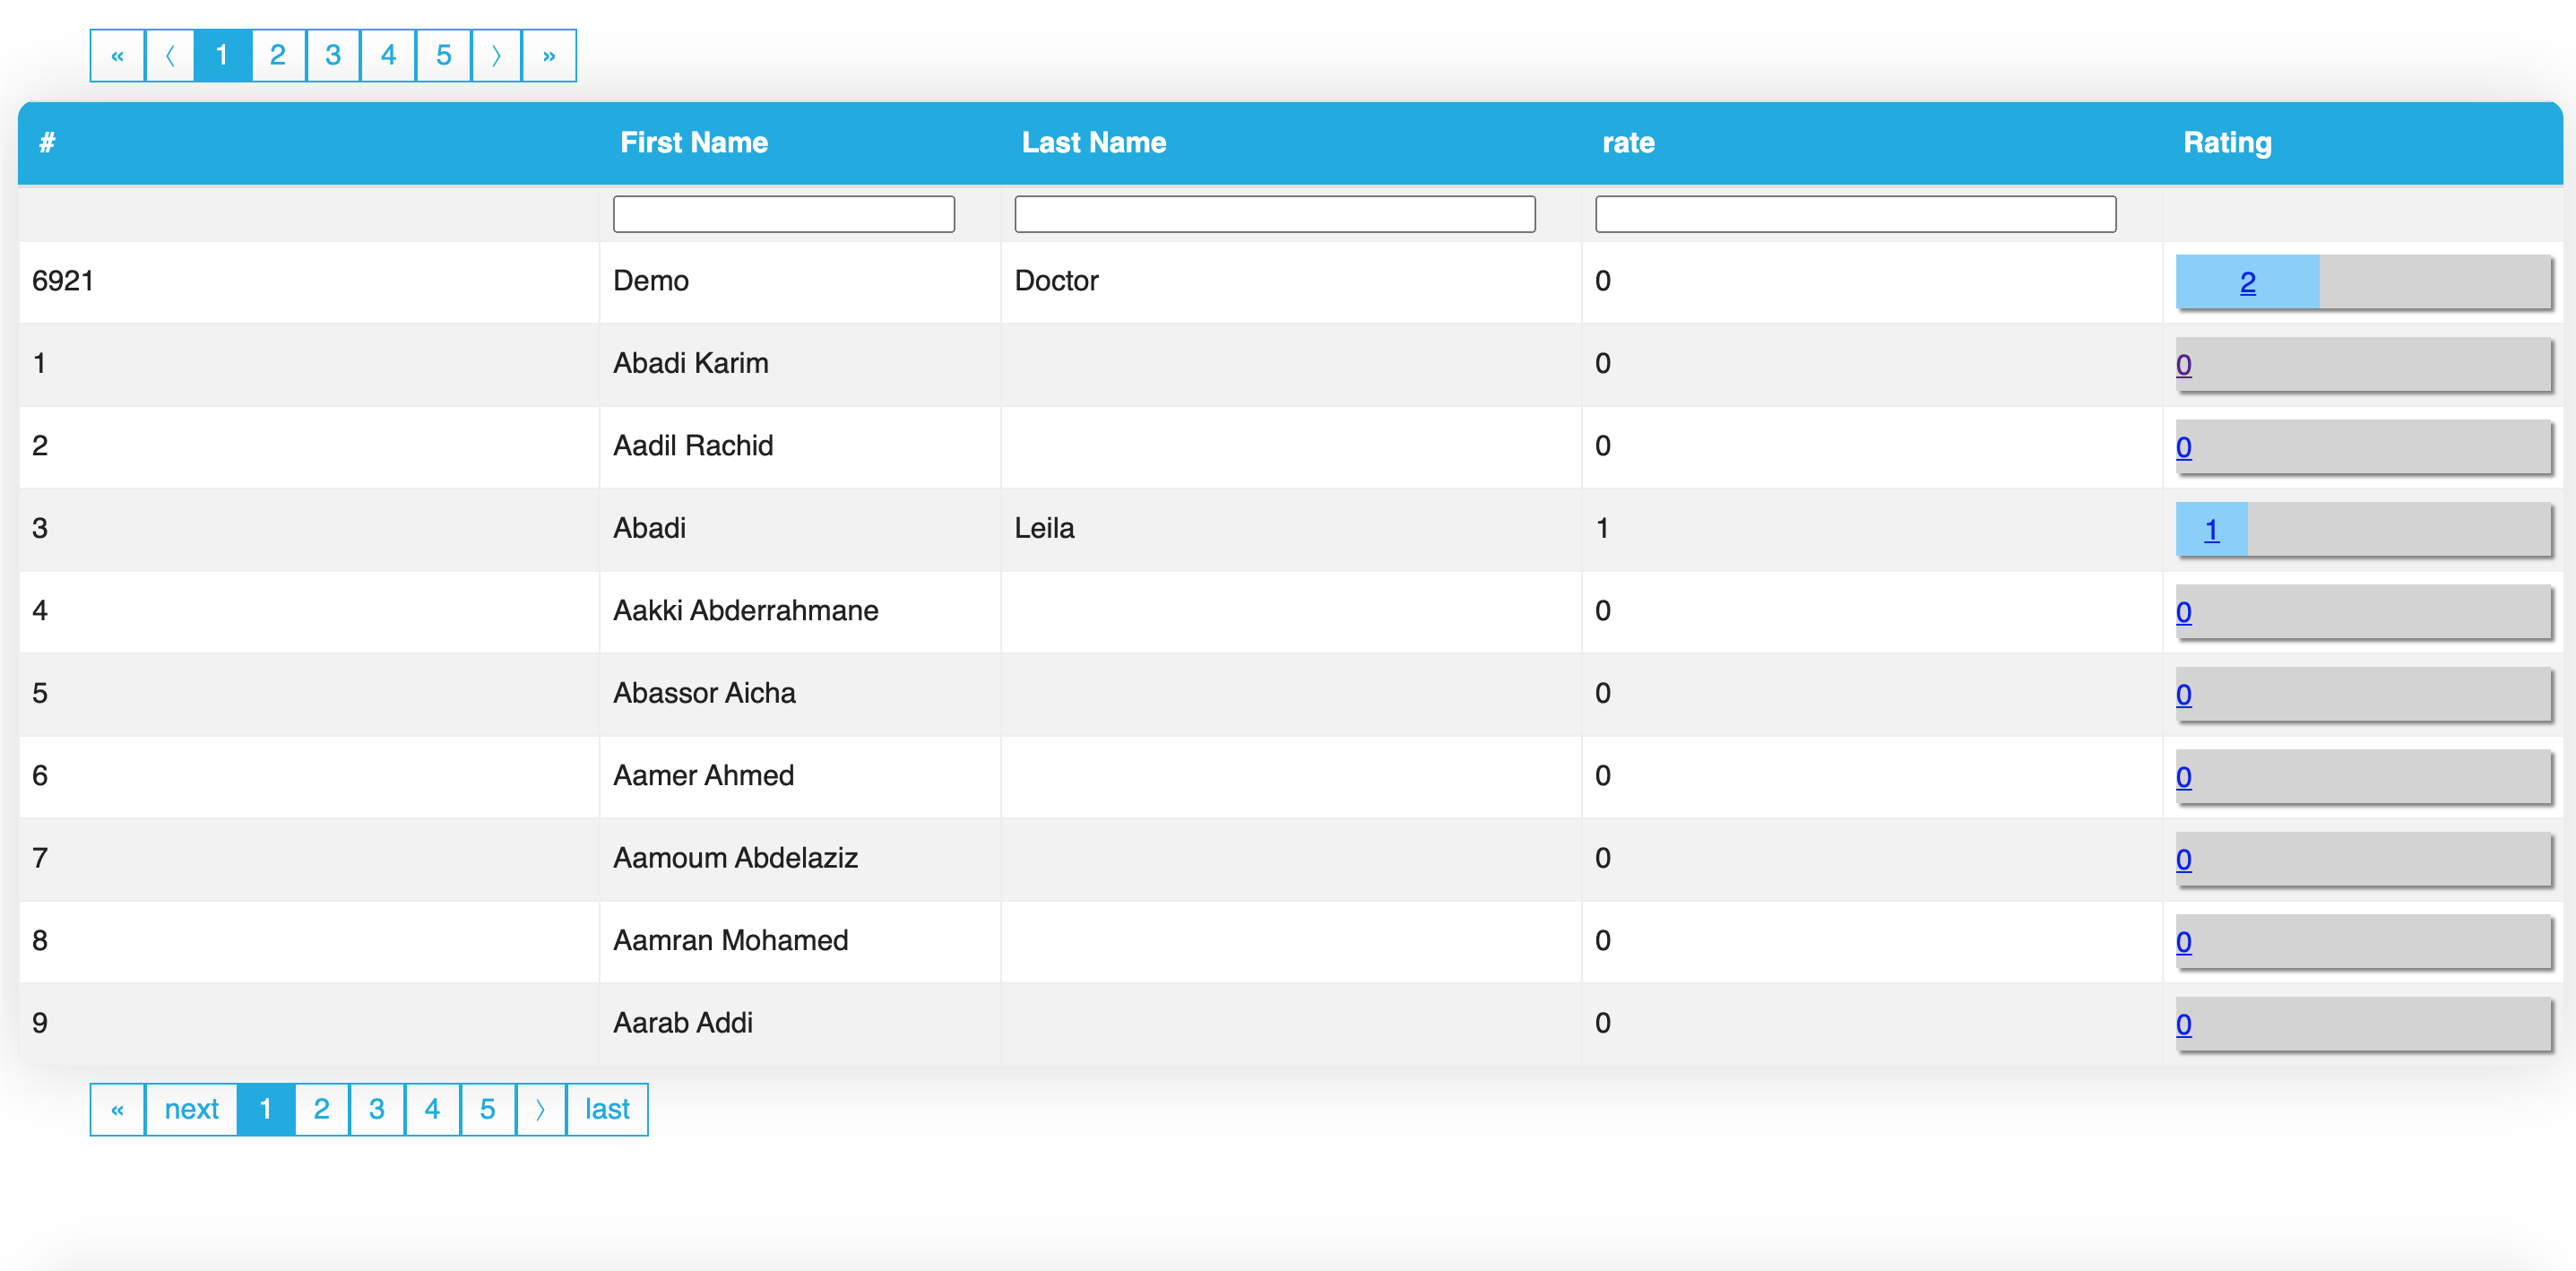Select page 4 in bottom pagination
The image size is (2576, 1271).
click(x=432, y=1110)
